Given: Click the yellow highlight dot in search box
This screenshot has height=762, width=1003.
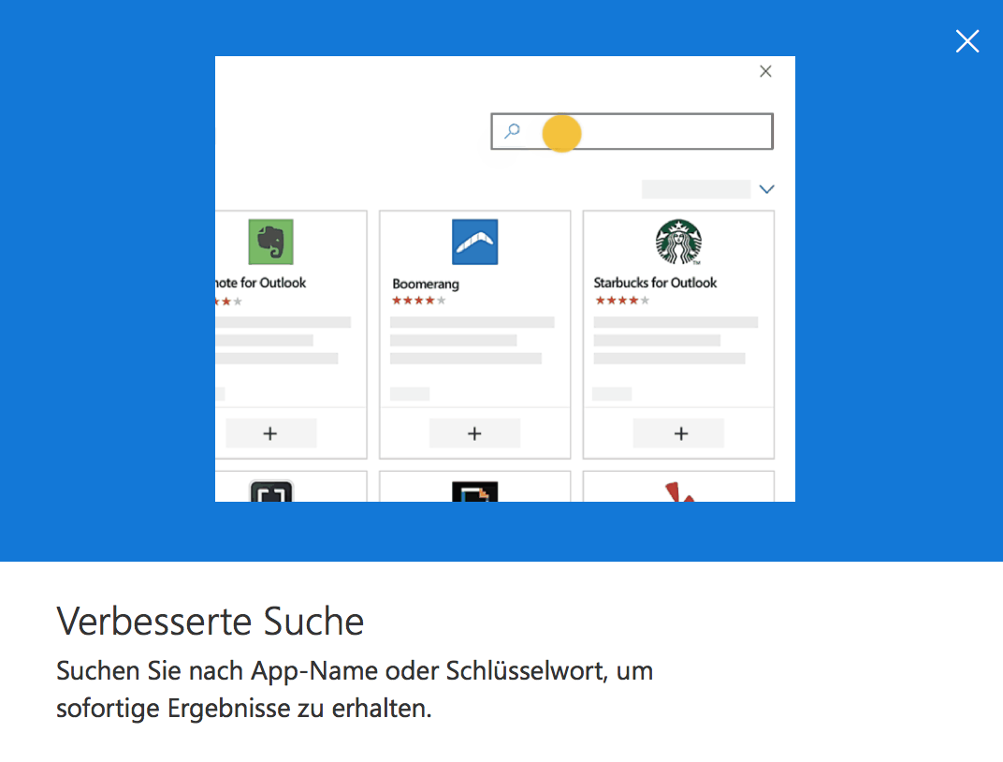Looking at the screenshot, I should click(561, 133).
